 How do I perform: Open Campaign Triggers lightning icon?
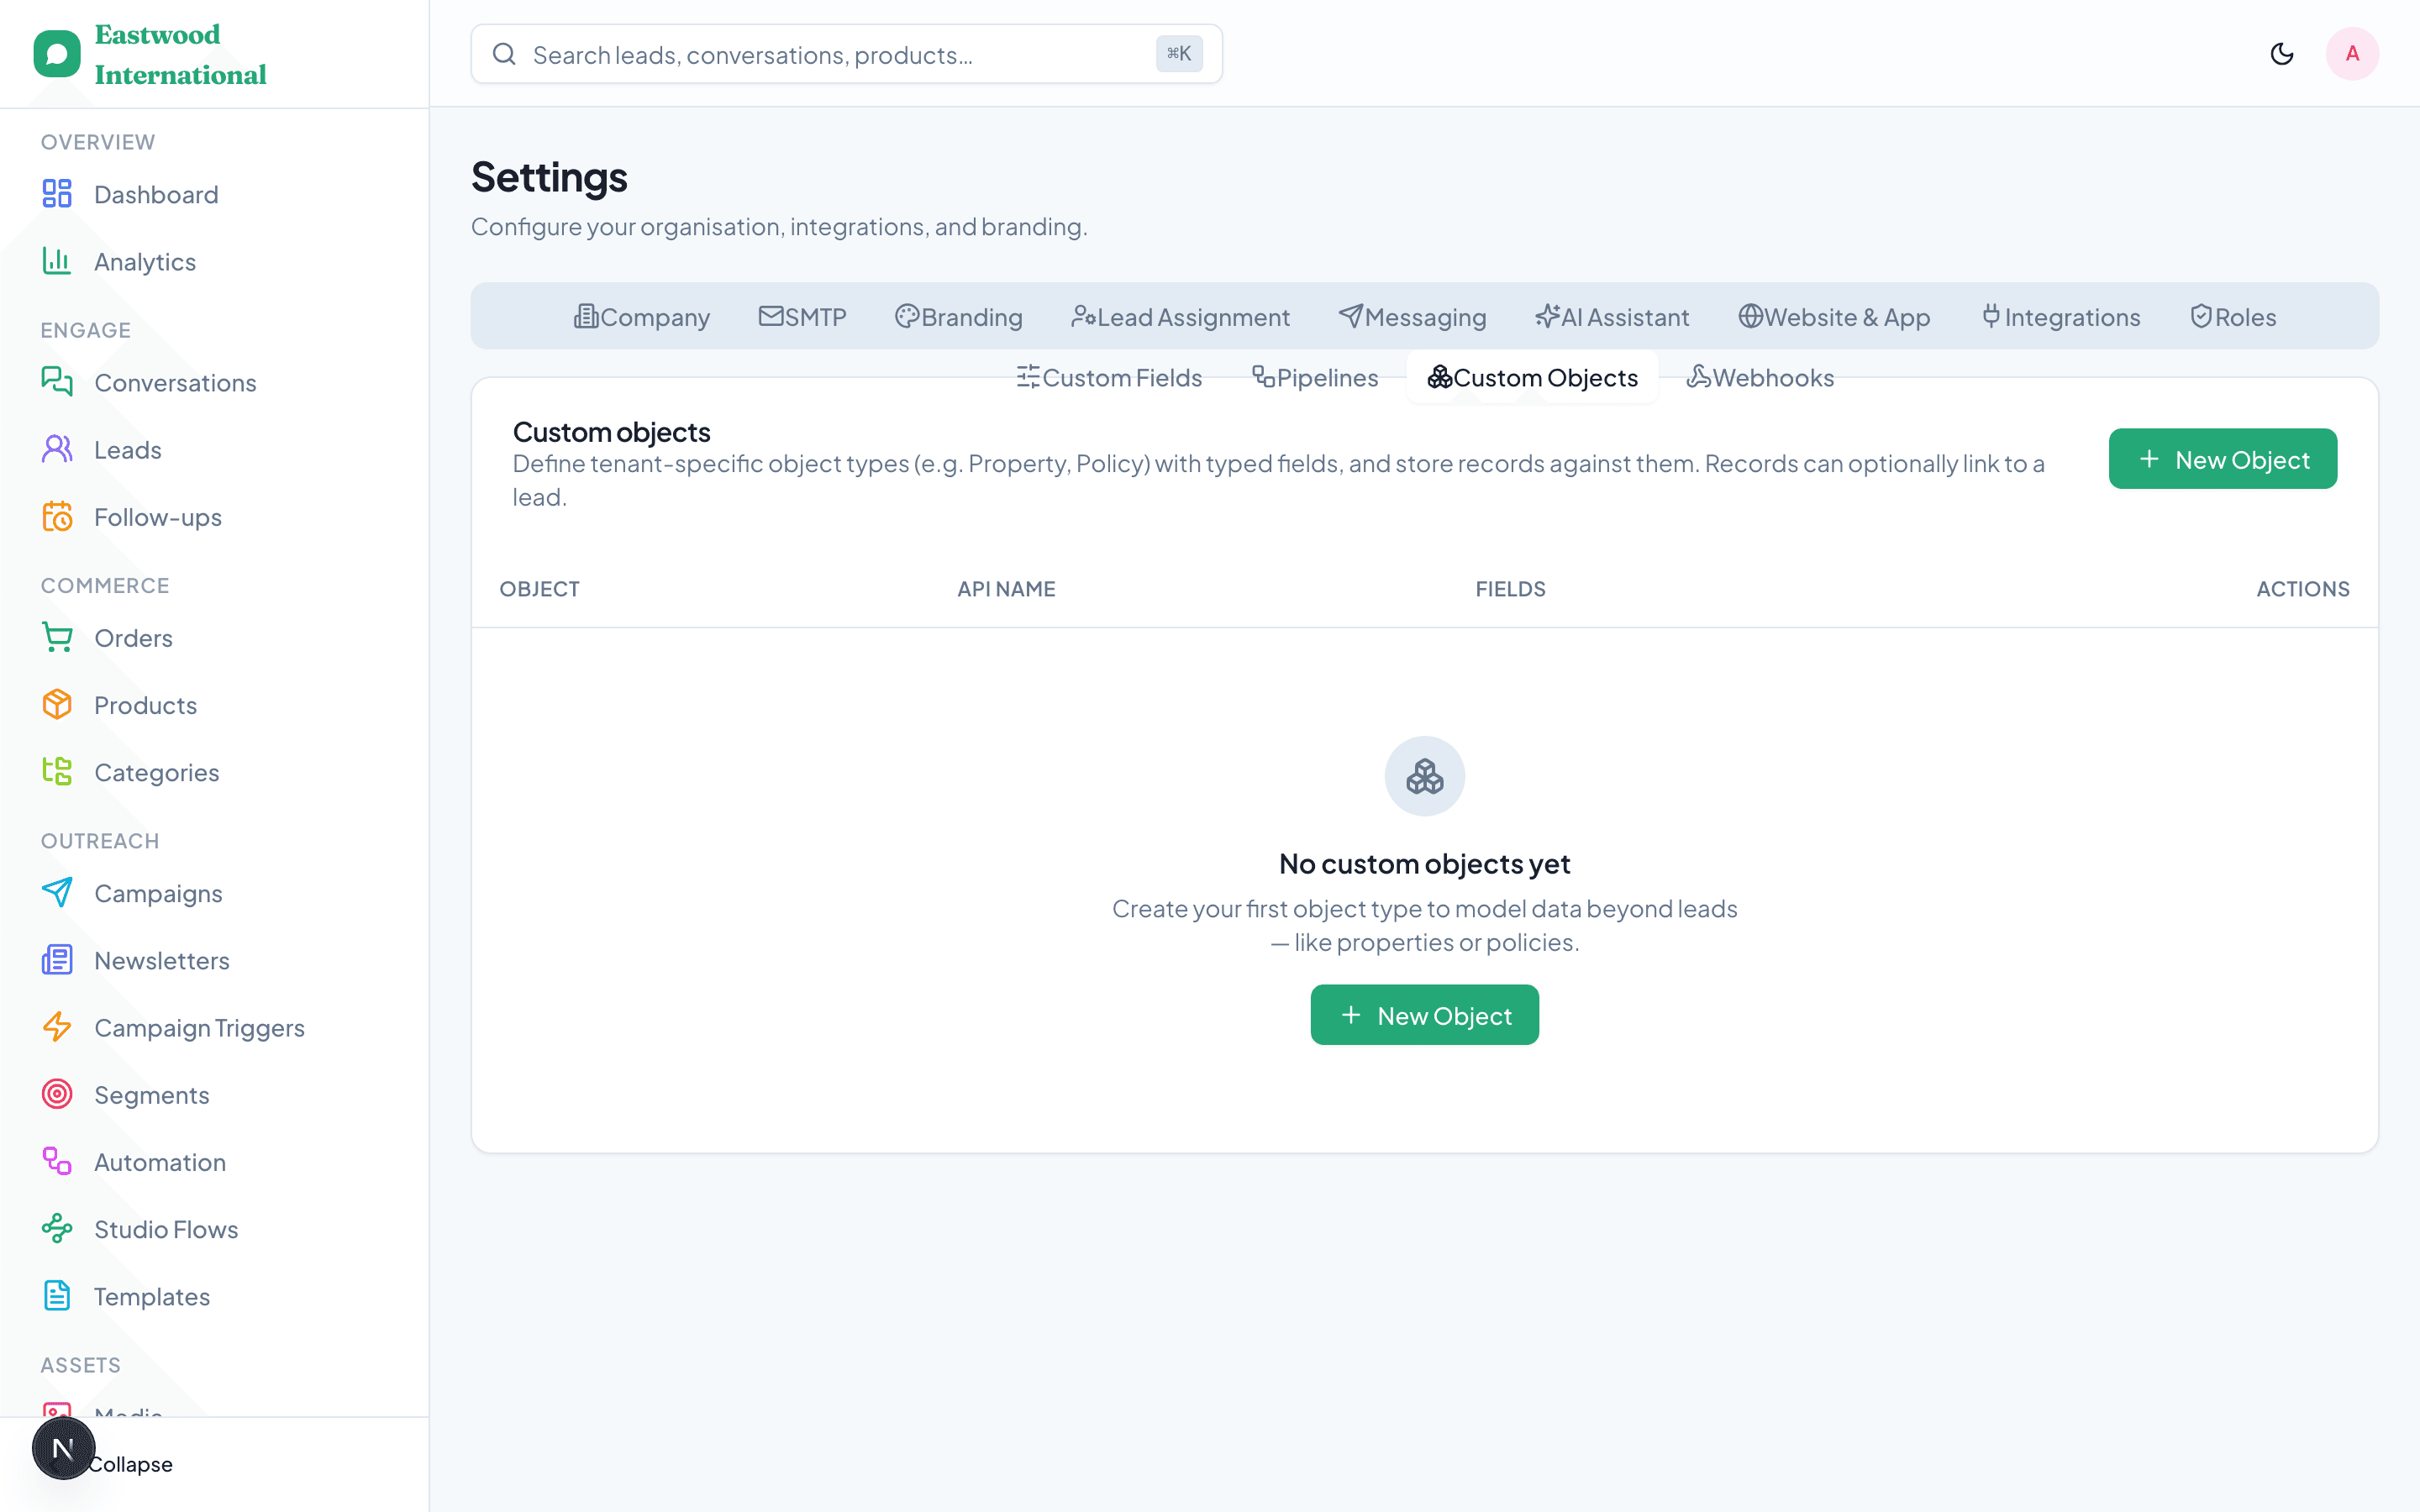click(57, 1027)
